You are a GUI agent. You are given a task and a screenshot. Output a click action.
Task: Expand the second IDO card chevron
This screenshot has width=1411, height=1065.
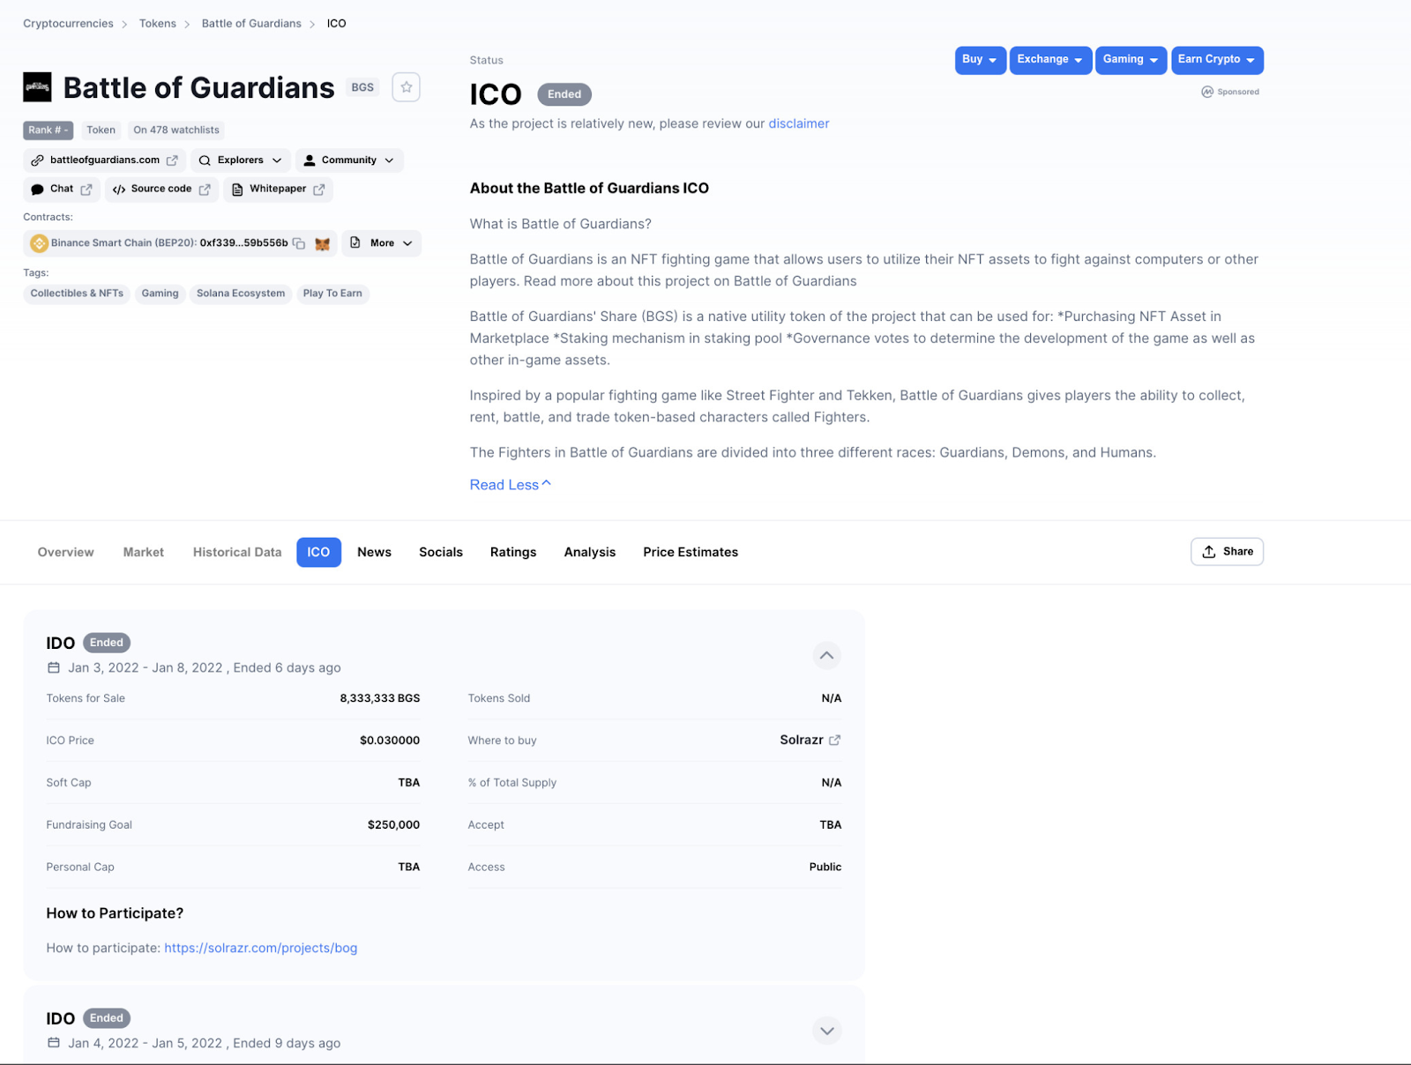(826, 1031)
